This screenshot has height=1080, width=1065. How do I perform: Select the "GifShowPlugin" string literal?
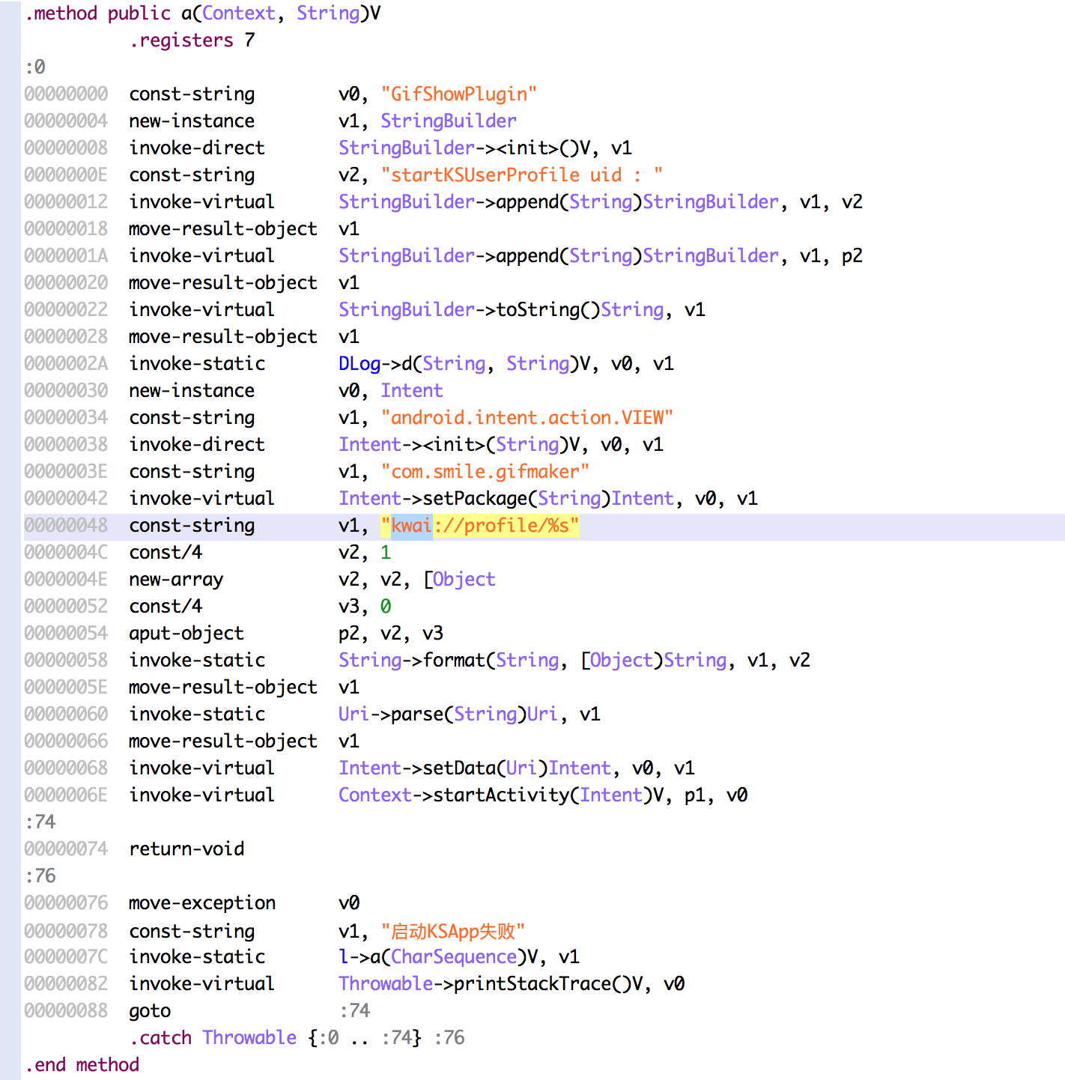point(458,94)
